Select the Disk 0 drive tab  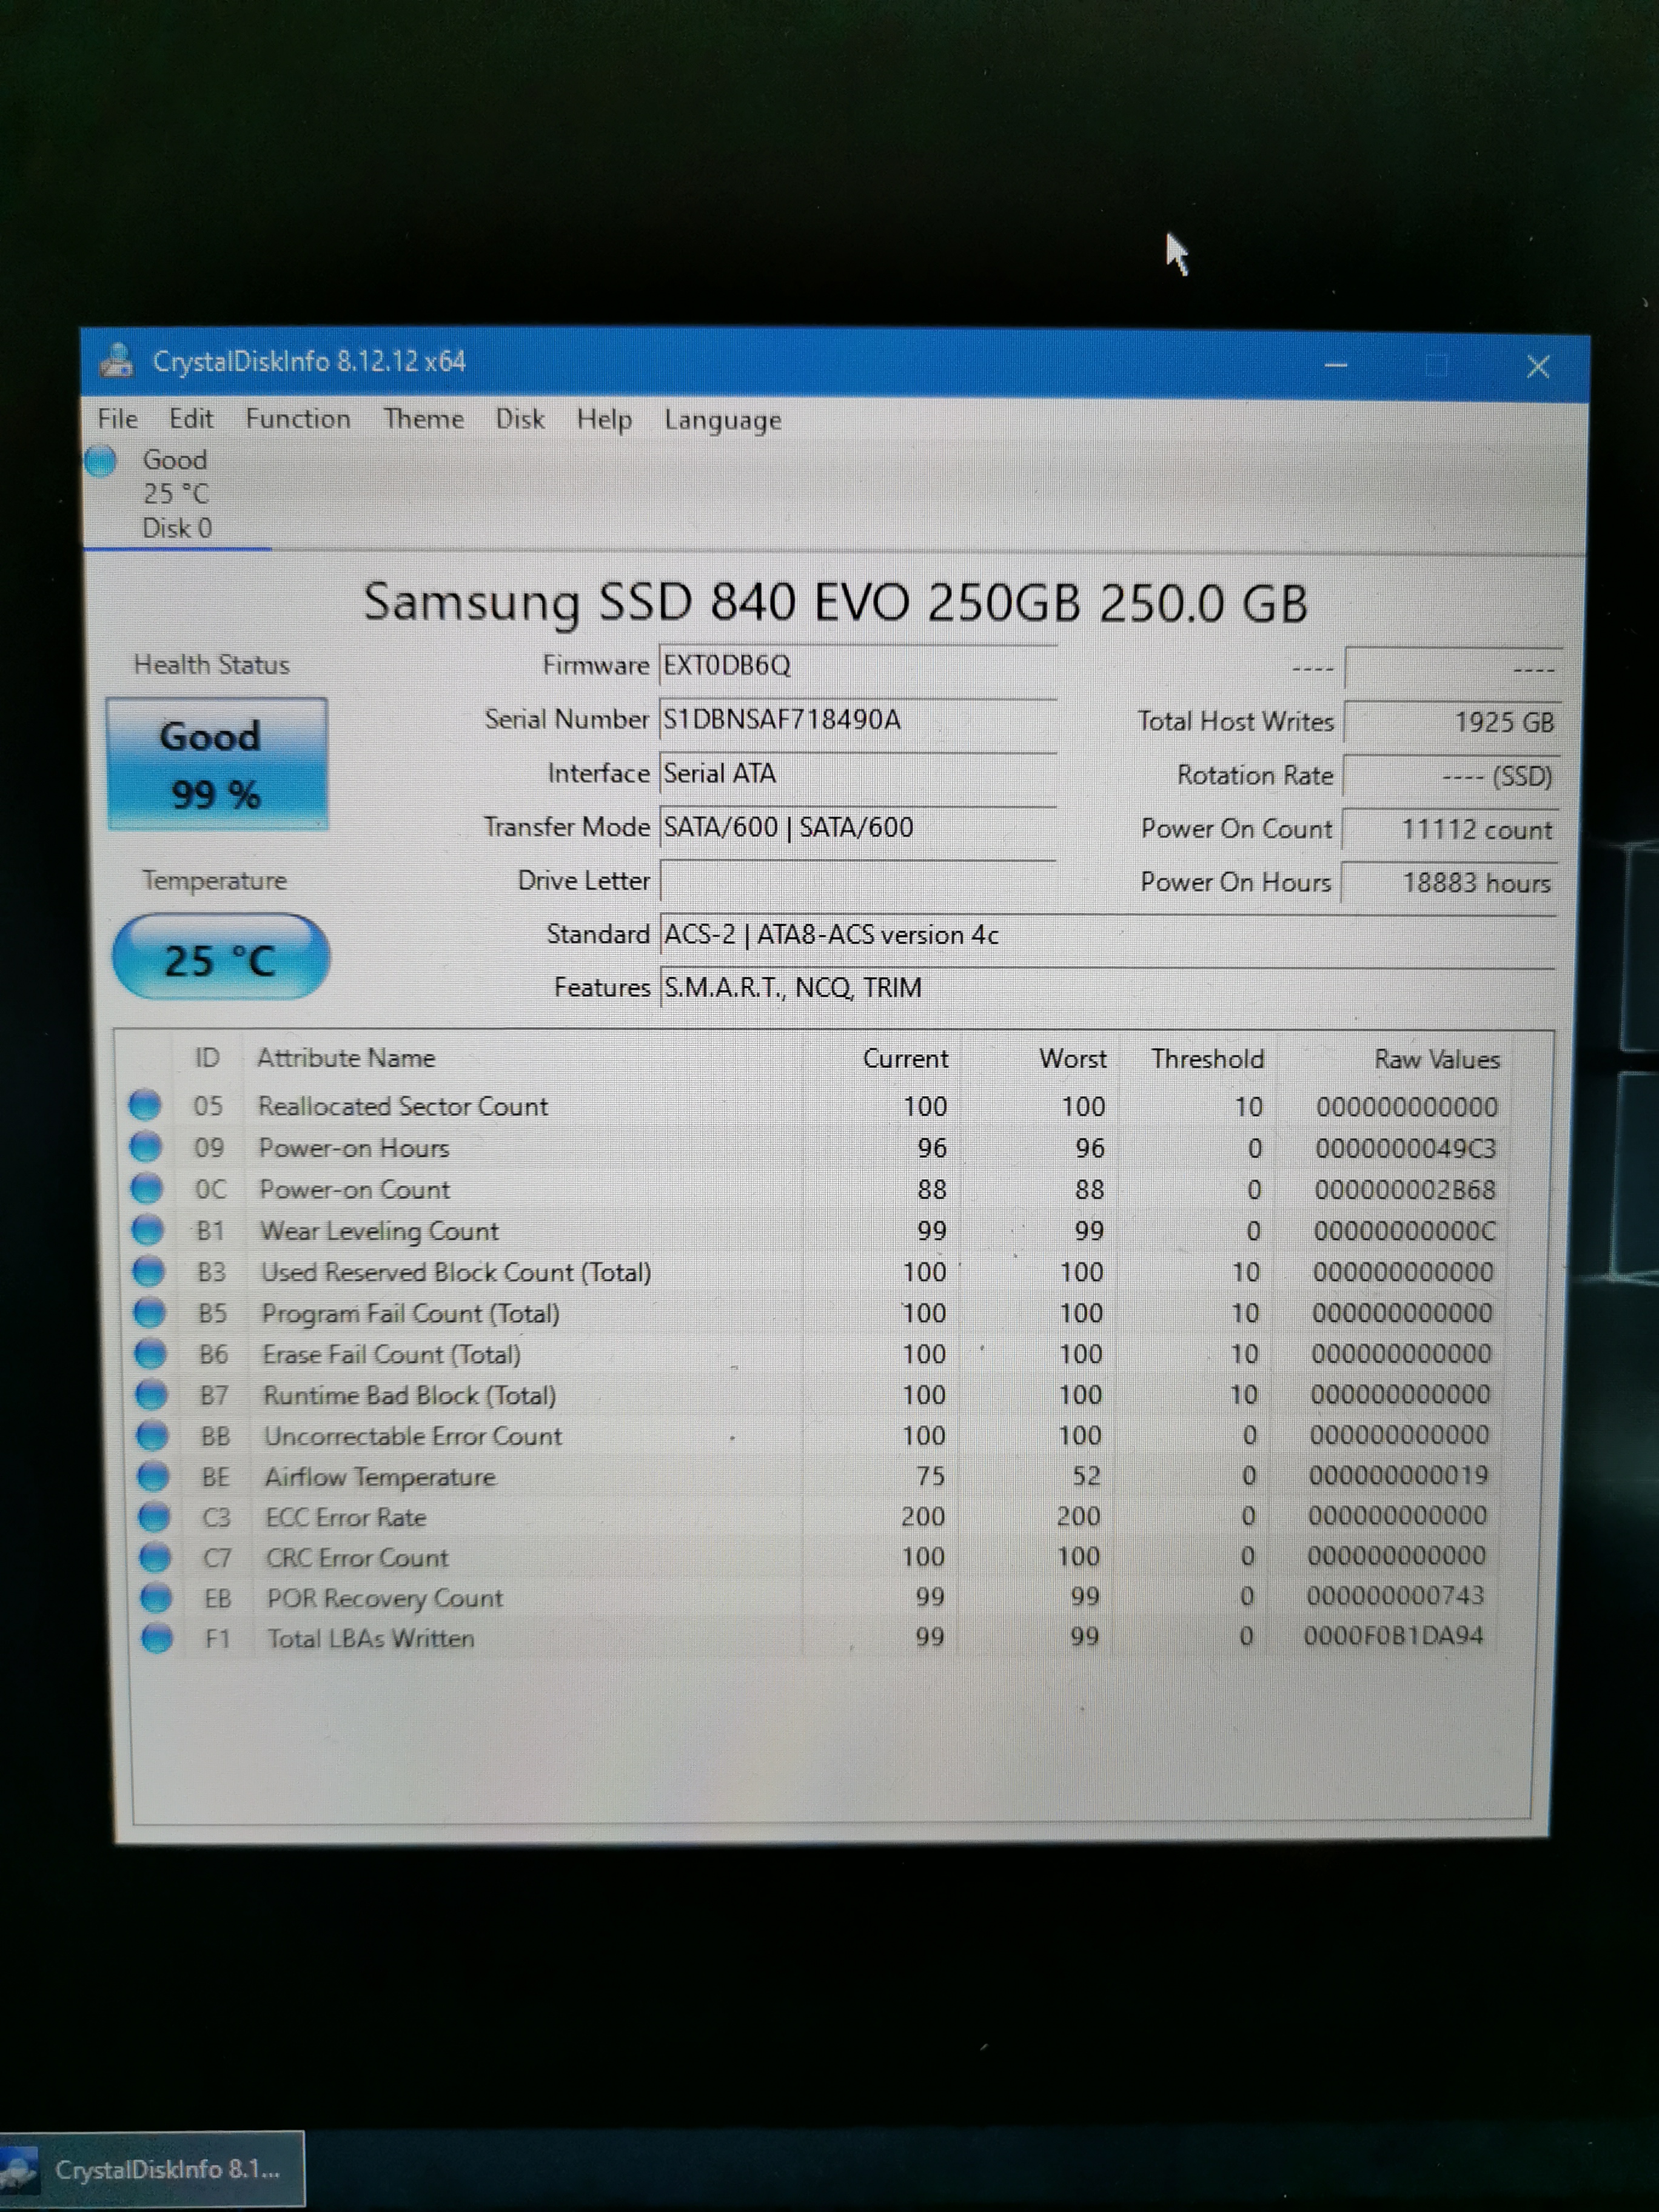[x=176, y=494]
